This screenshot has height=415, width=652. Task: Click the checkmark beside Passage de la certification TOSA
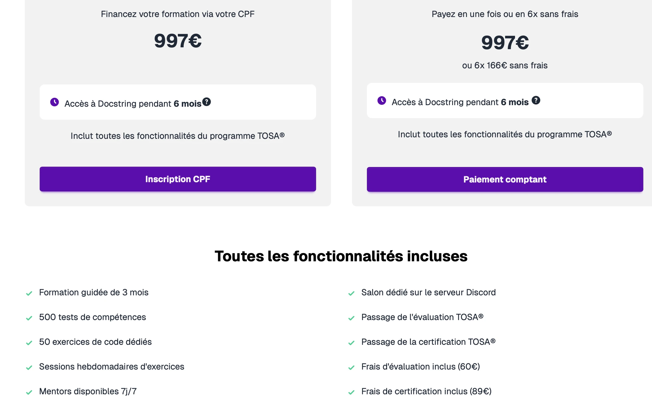pyautogui.click(x=351, y=343)
